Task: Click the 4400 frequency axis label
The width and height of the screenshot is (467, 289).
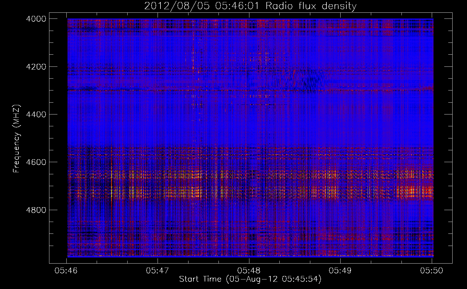Action: click(36, 114)
